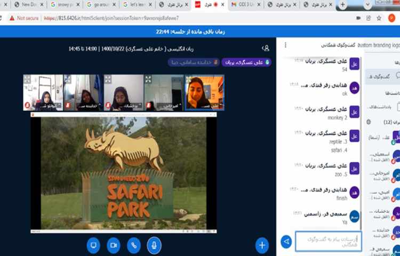Click the remaining session time banner 22:44
The image size is (400, 256).
(190, 31)
